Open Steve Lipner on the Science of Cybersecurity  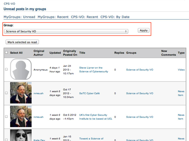click(93, 70)
